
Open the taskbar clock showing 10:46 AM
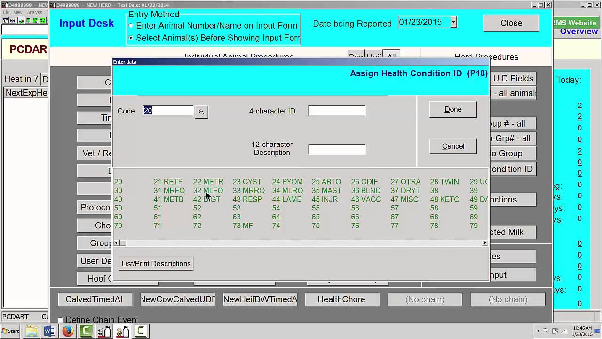582,331
